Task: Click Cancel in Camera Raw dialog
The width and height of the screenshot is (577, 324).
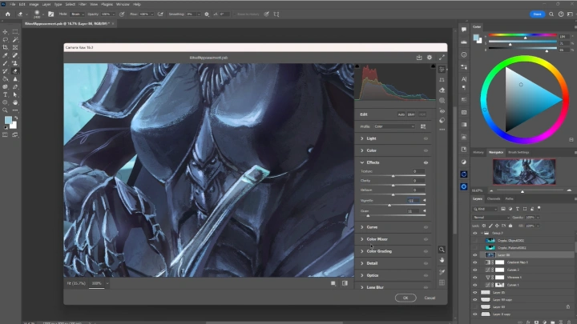Action: click(430, 298)
